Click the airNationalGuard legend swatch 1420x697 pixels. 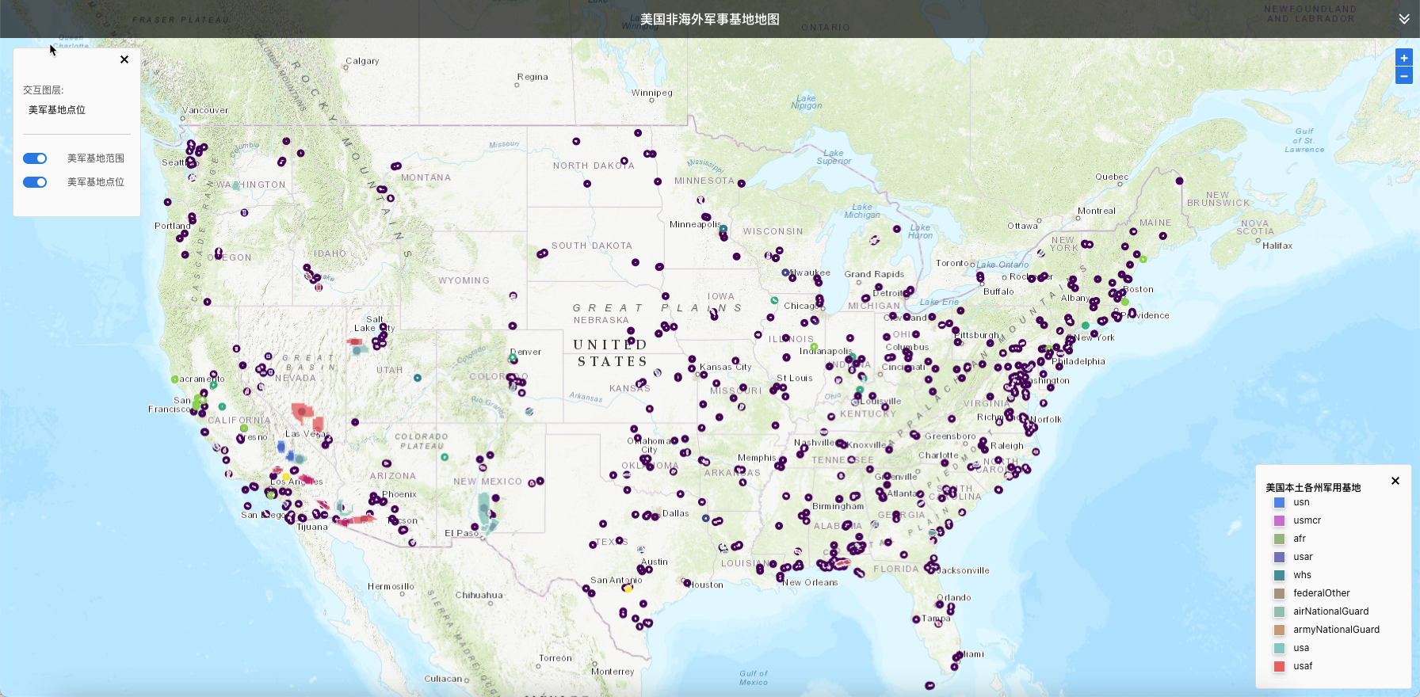[x=1279, y=611]
